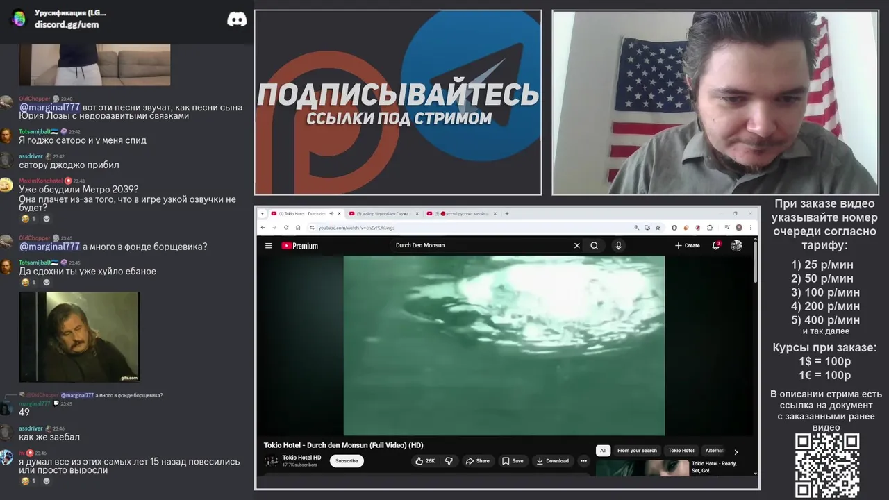Image resolution: width=889 pixels, height=500 pixels.
Task: Open more actions three-dot menu
Action: 583,460
